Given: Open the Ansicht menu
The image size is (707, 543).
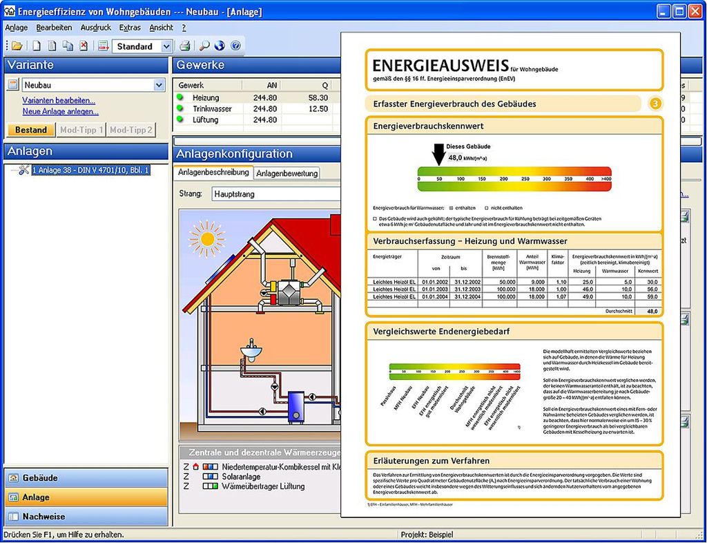Looking at the screenshot, I should [161, 28].
